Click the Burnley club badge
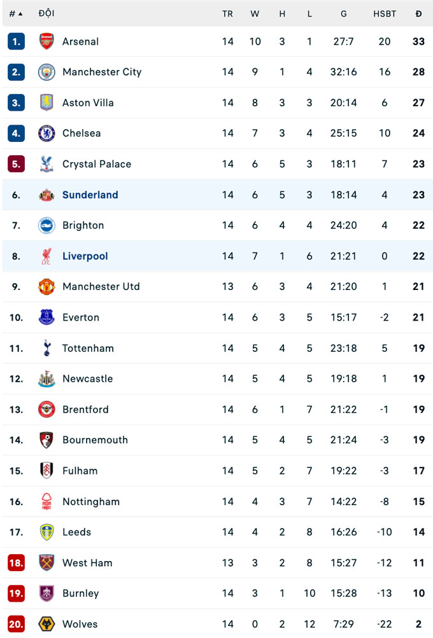This screenshot has width=433, height=638. 46,593
